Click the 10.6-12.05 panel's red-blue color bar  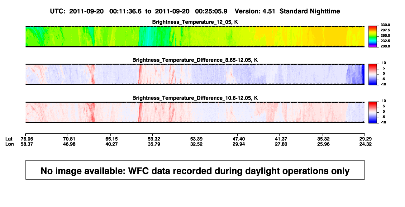[x=373, y=112]
